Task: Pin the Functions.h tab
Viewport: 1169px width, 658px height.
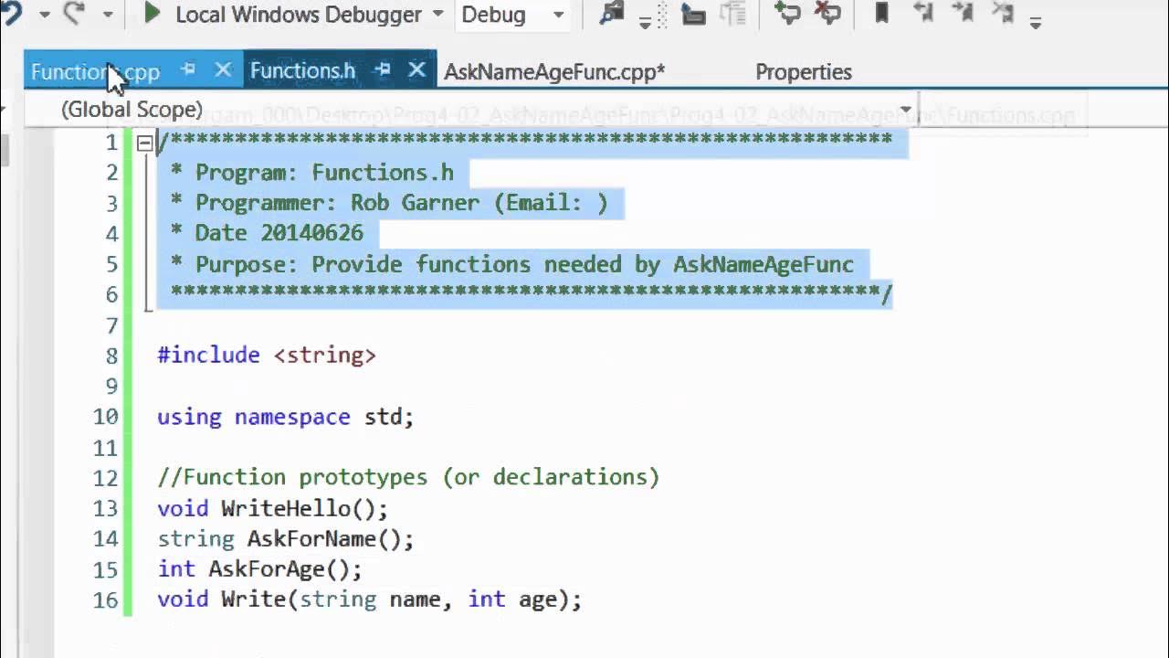Action: coord(383,69)
